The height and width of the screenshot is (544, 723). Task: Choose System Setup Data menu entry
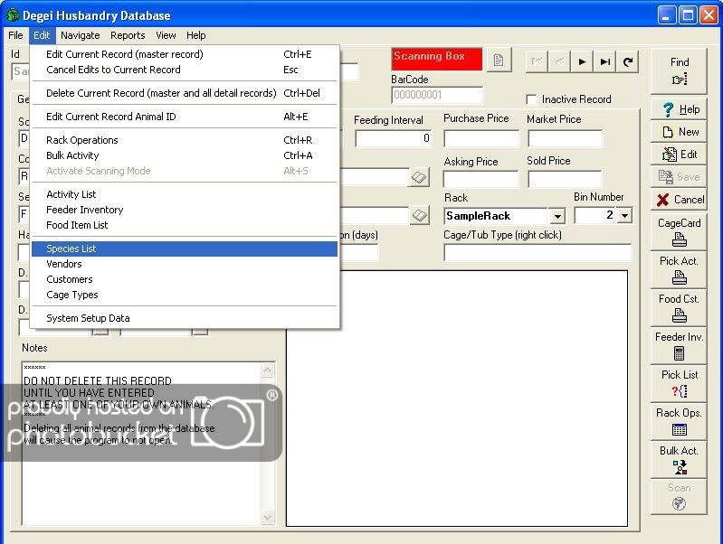88,318
